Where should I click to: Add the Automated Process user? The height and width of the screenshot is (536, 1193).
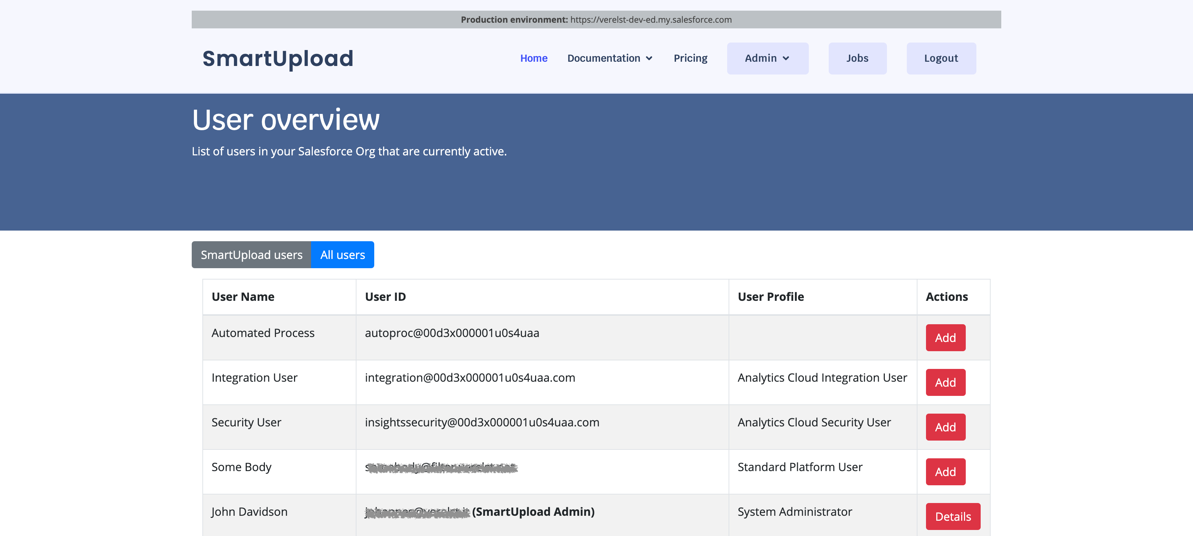[945, 337]
